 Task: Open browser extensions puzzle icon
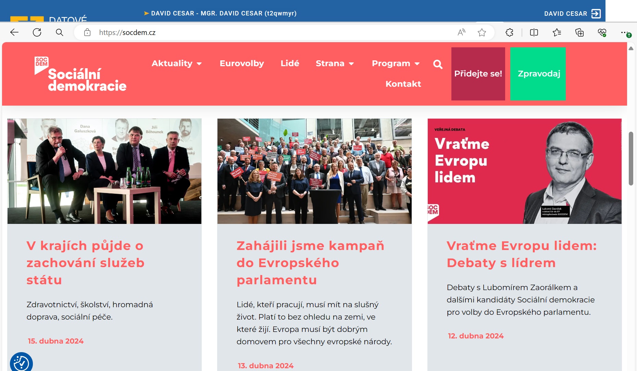click(509, 33)
